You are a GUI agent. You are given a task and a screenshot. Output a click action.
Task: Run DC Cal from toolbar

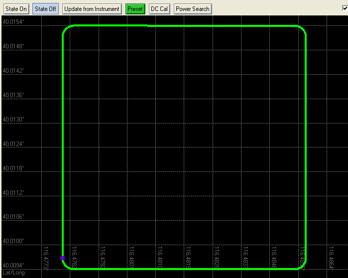click(159, 9)
